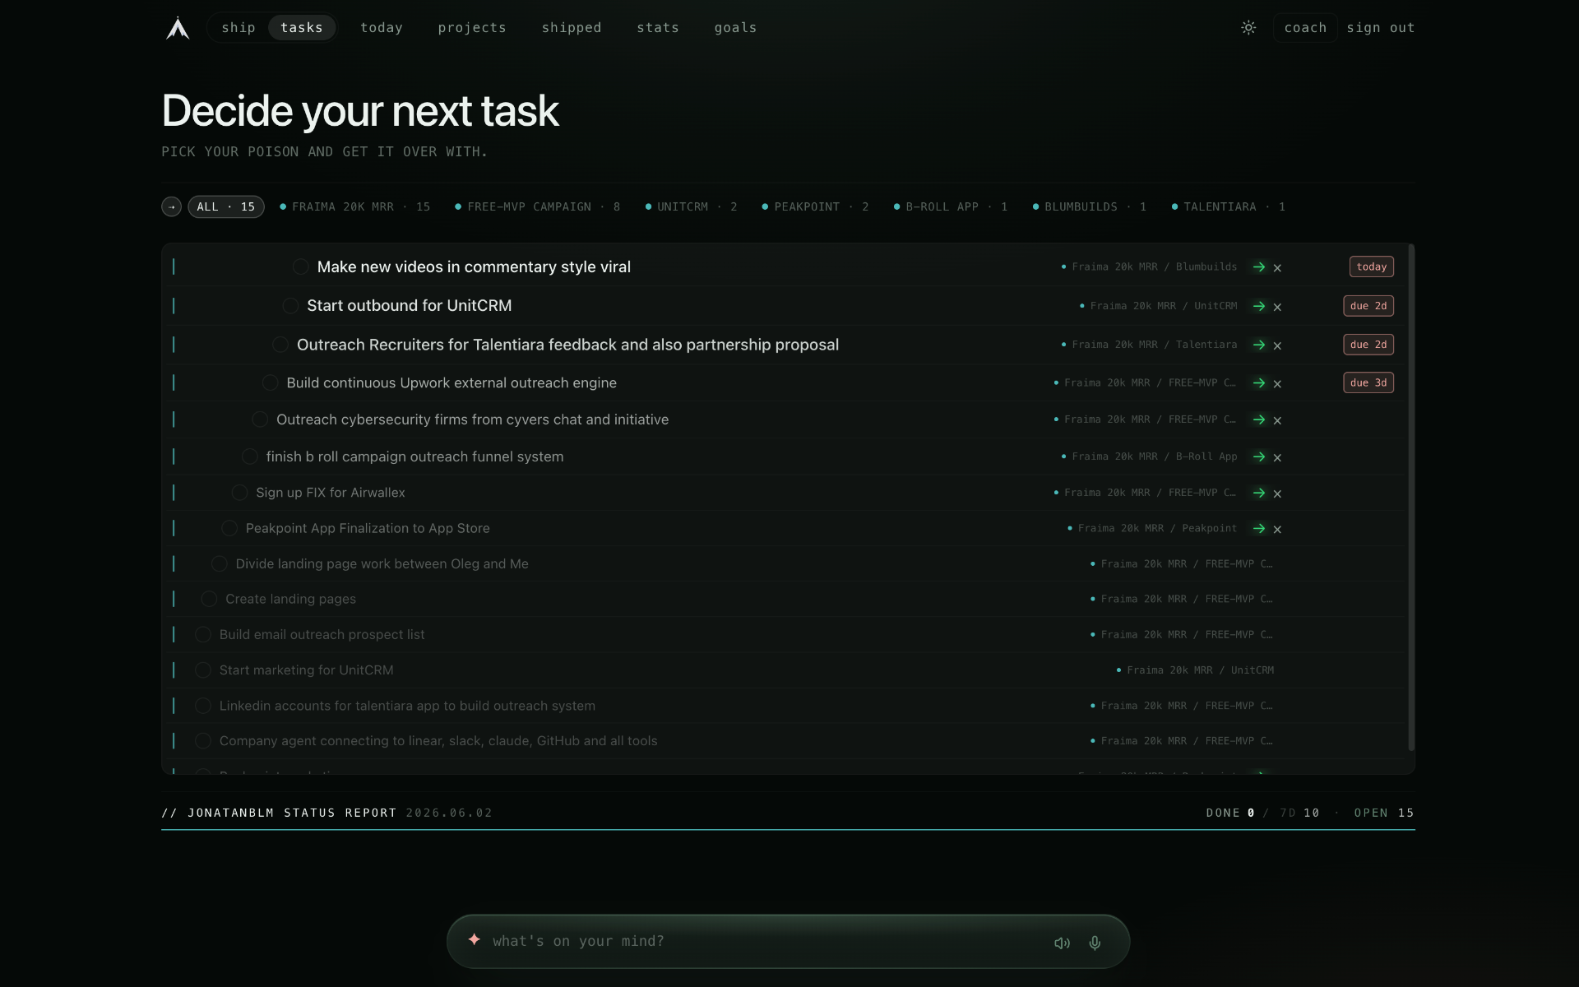Click green arrow on Peakpoint App Finalization row
Screen dimensions: 1579x987
(x=1258, y=528)
